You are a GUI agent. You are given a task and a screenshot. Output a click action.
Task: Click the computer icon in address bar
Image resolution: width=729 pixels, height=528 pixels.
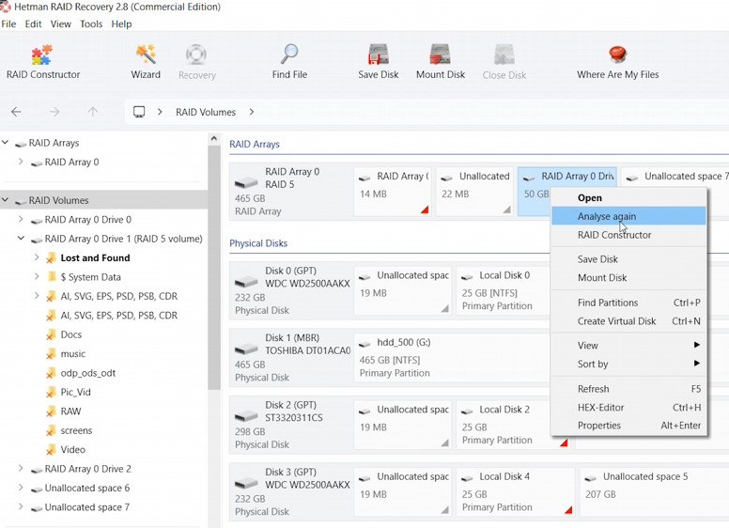click(x=139, y=112)
